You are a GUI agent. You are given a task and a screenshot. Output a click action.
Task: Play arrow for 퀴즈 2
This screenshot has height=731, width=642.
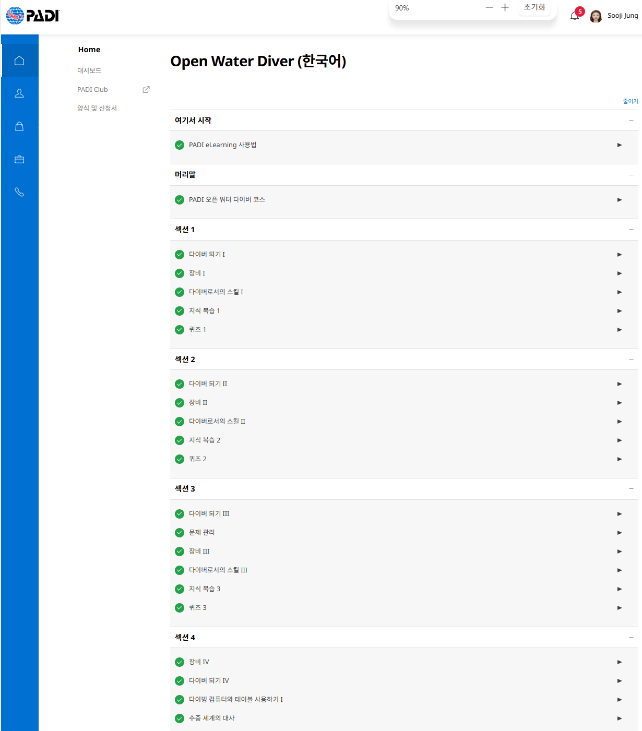[620, 459]
